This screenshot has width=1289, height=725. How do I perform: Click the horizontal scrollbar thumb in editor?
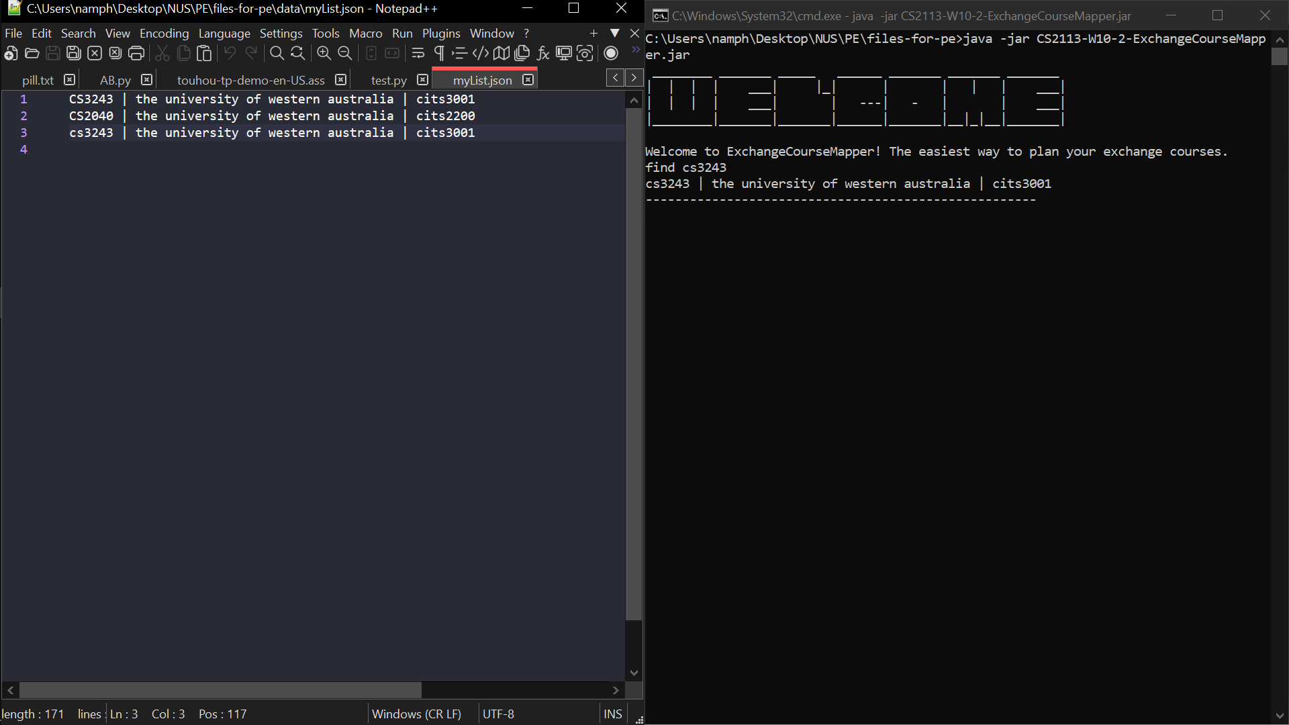click(x=220, y=690)
